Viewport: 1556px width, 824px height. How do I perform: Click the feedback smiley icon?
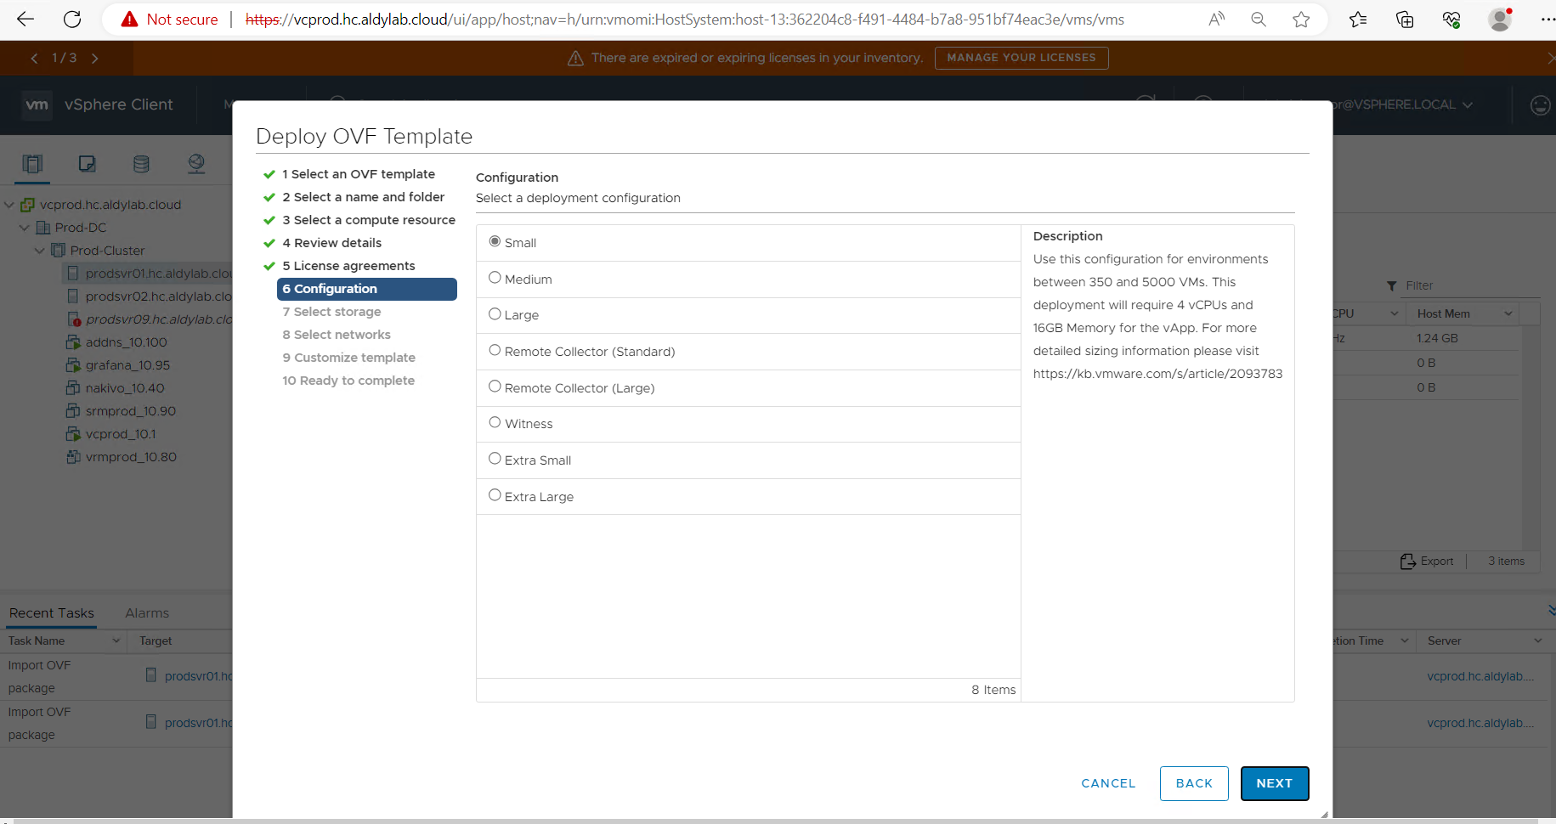pos(1540,104)
